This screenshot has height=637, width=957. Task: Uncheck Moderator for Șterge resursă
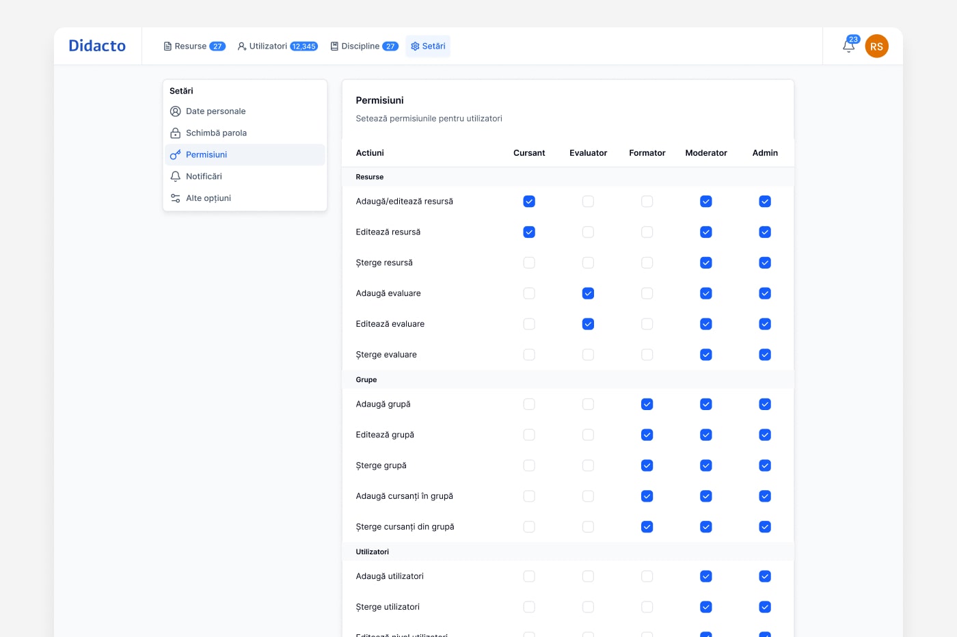coord(706,263)
